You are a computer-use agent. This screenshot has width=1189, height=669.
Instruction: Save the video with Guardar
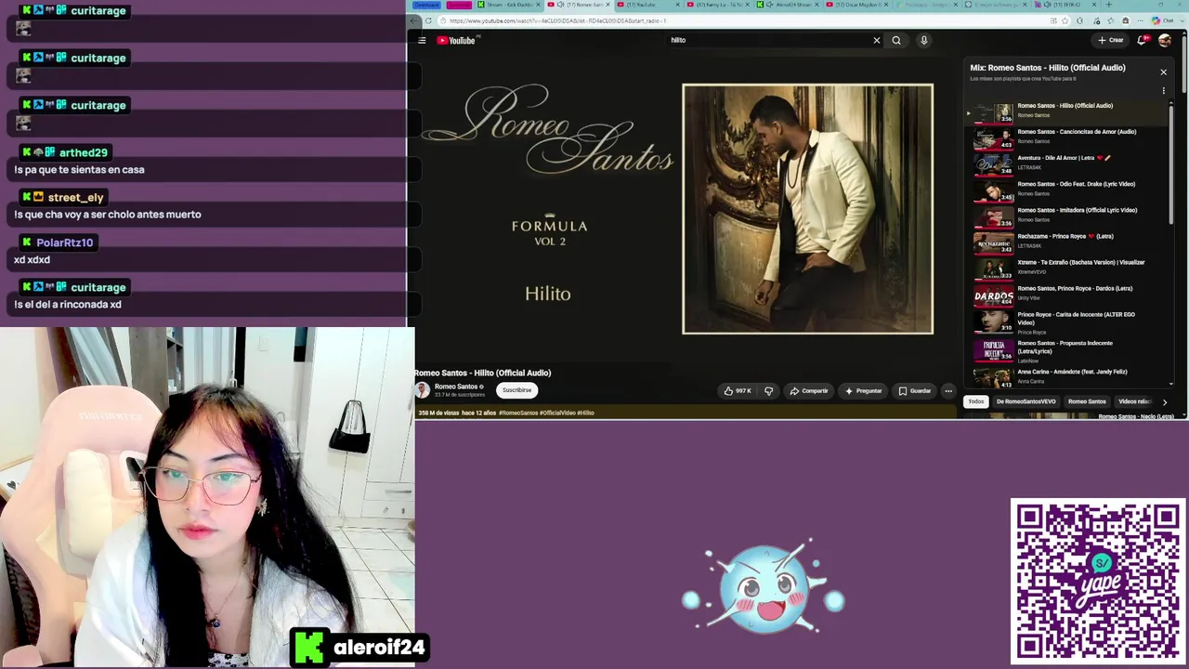coord(915,391)
